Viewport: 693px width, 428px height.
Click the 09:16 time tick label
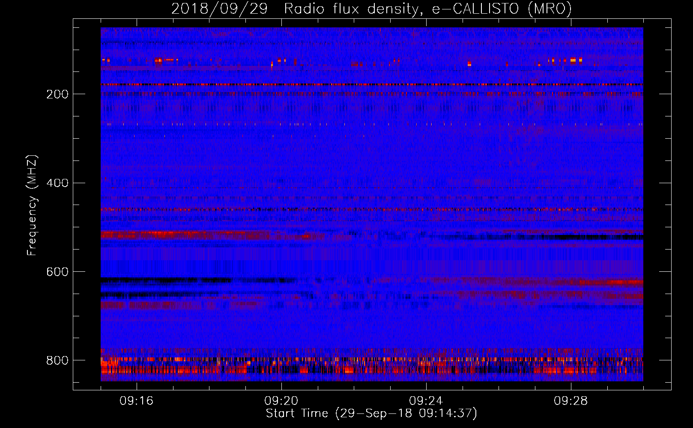[137, 401]
